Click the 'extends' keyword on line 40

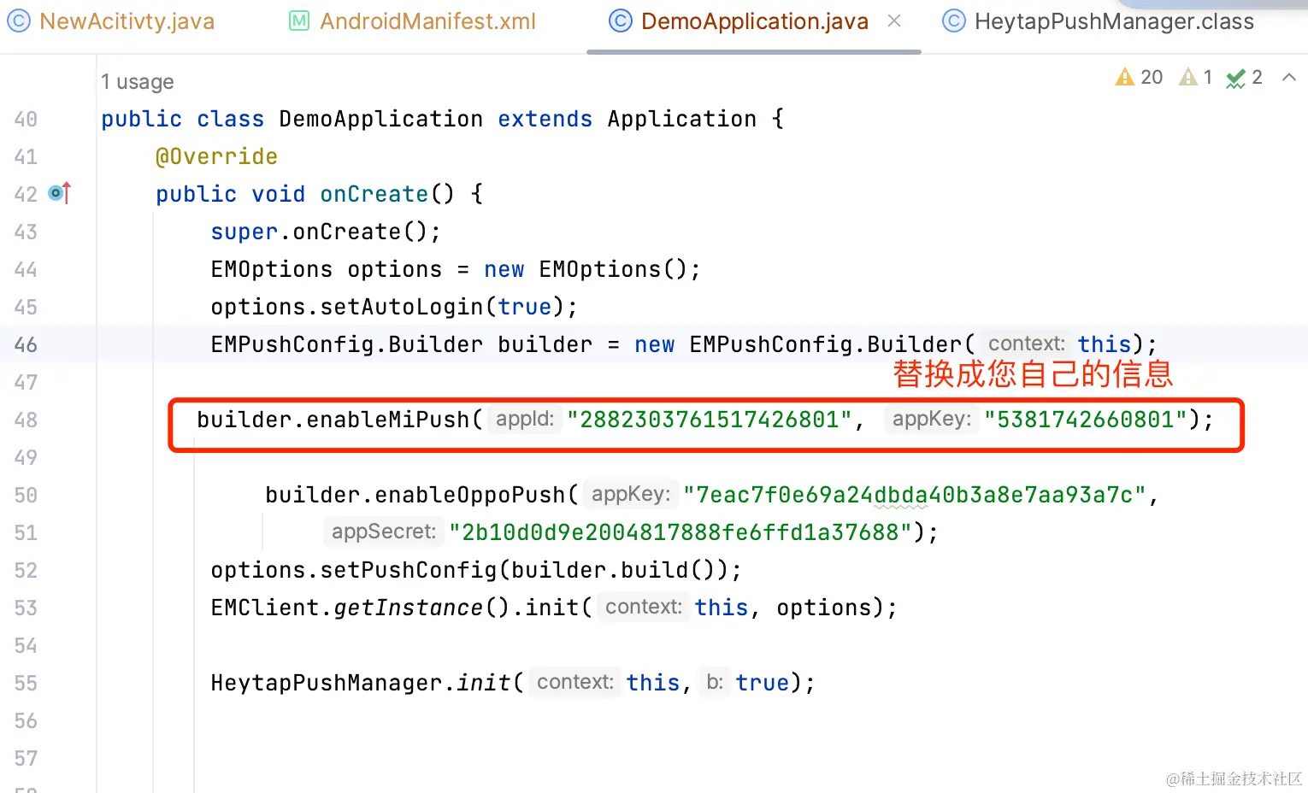pyautogui.click(x=545, y=119)
